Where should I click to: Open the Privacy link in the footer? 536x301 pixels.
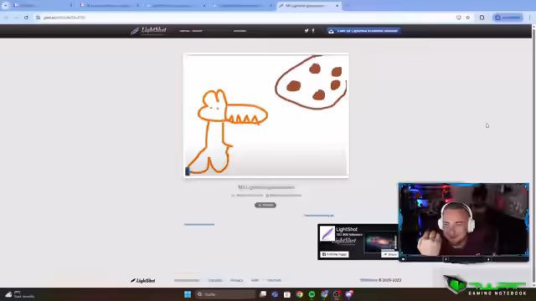coord(236,281)
